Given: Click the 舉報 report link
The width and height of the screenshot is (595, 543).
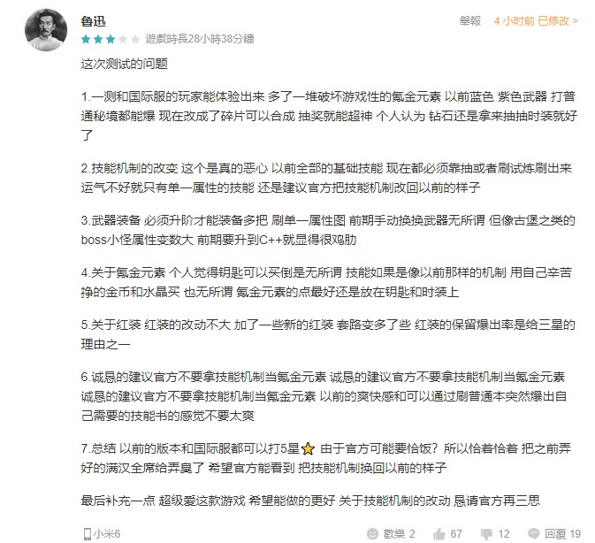Looking at the screenshot, I should coord(470,21).
